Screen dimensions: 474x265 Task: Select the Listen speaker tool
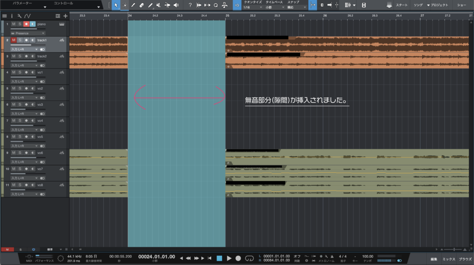point(176,5)
